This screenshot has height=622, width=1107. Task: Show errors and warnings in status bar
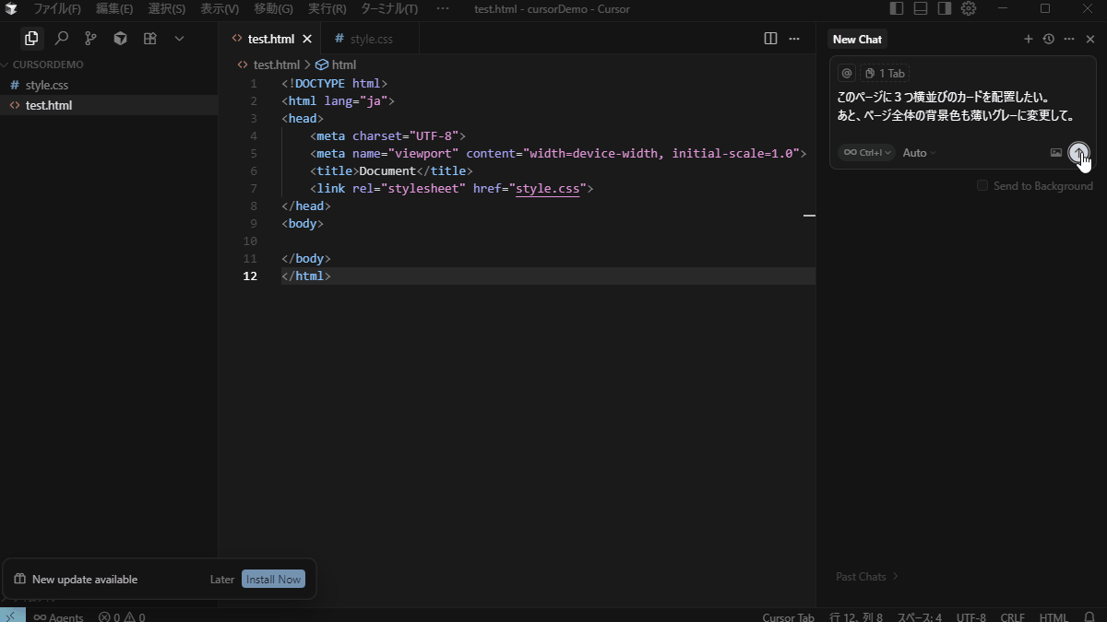tap(122, 617)
